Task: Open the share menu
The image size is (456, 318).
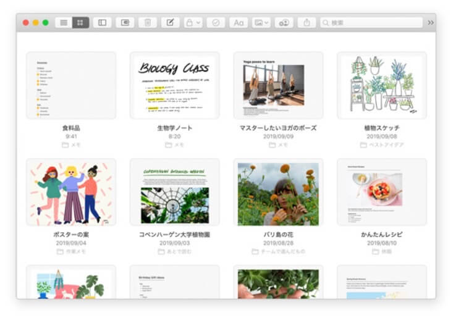Action: pos(307,22)
